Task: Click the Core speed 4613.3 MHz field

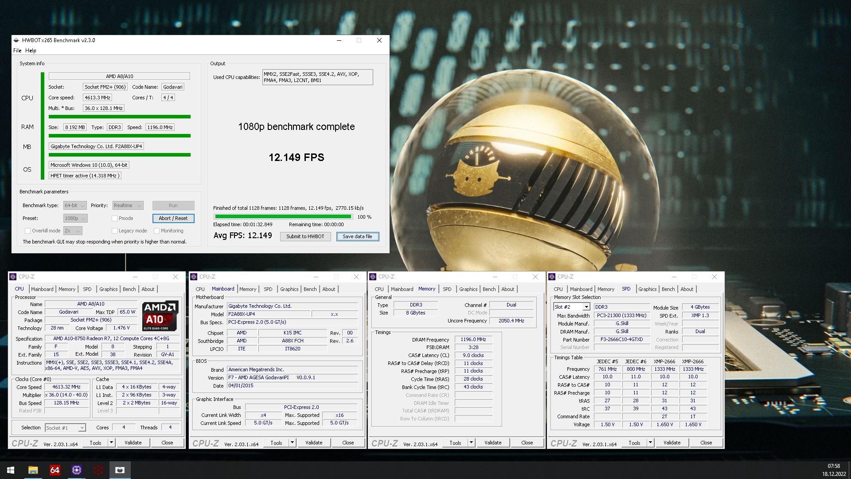Action: click(98, 98)
